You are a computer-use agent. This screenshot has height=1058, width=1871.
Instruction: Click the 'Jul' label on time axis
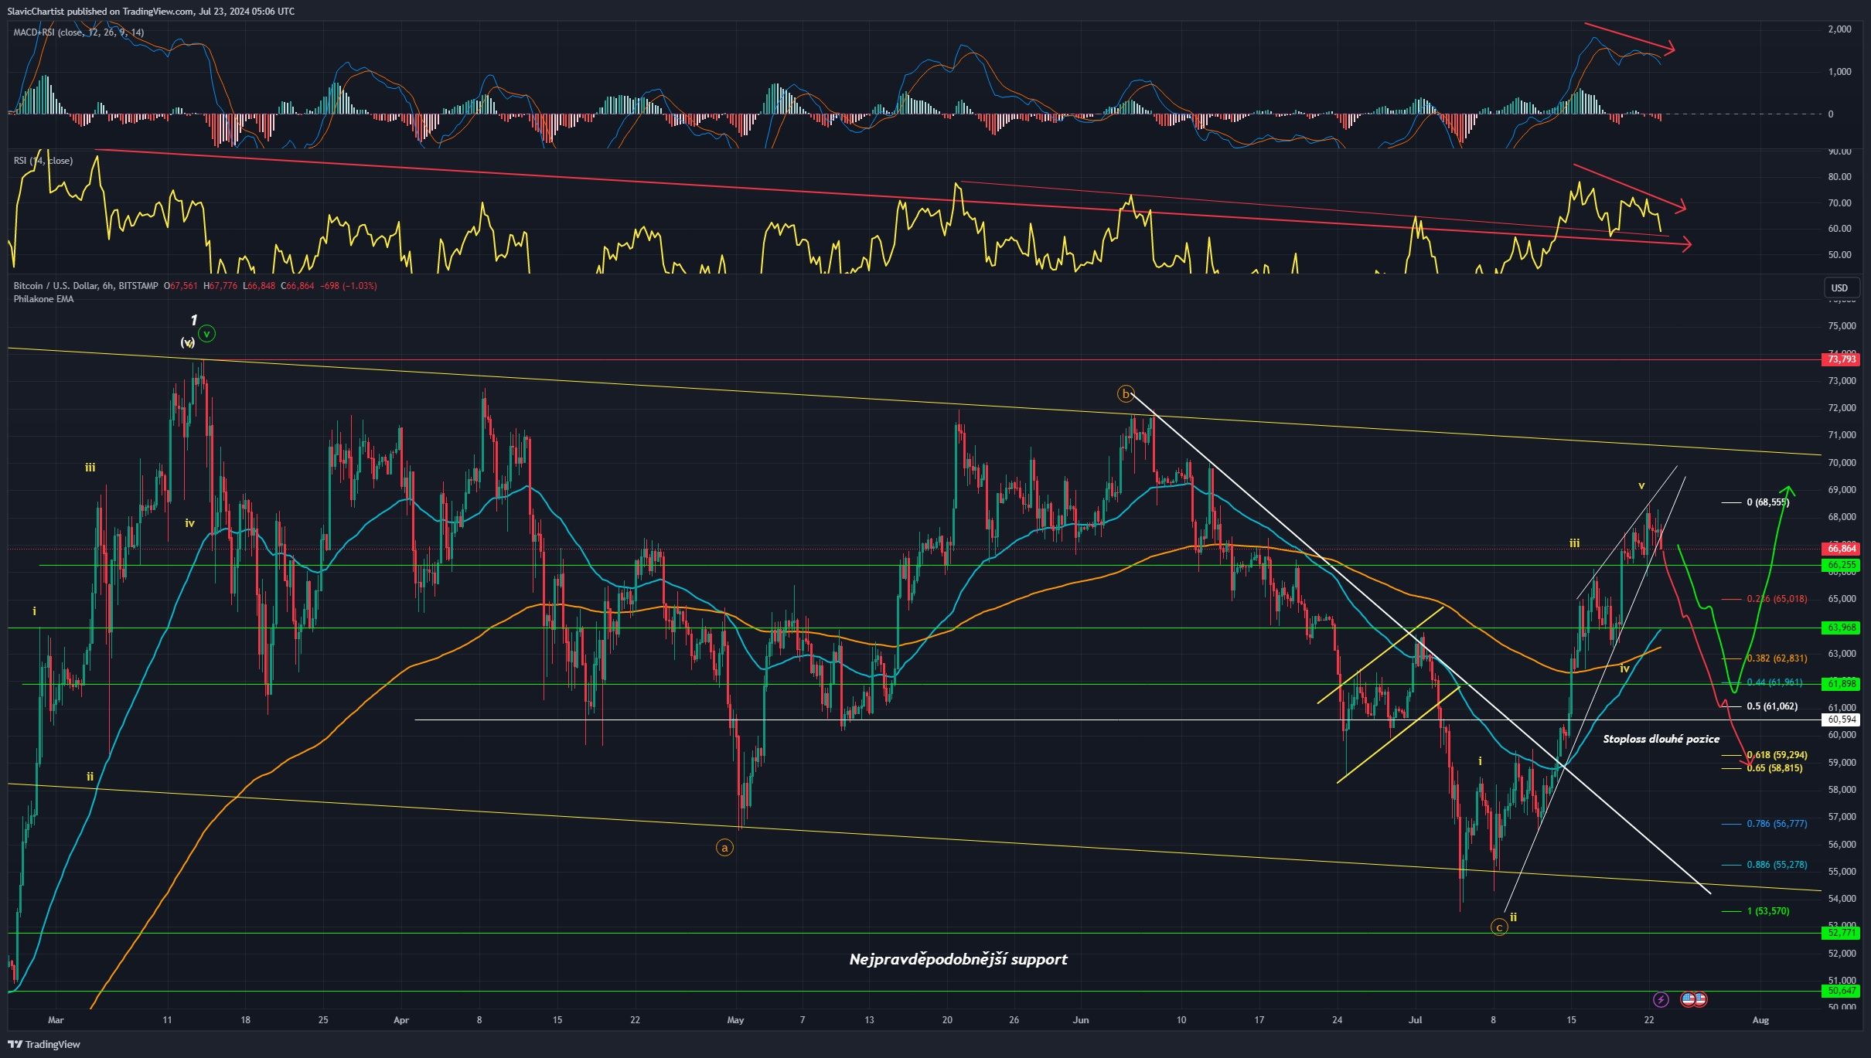coord(1415,1020)
